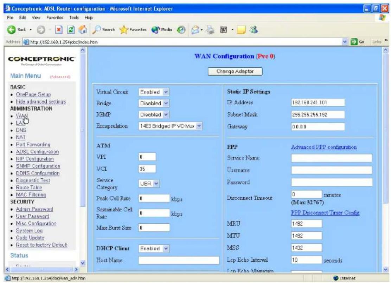Open the Encapsulation dropdown

170,126
